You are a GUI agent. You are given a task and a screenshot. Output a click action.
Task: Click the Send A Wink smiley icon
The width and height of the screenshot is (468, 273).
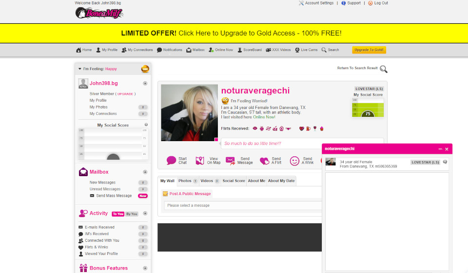coord(294,161)
